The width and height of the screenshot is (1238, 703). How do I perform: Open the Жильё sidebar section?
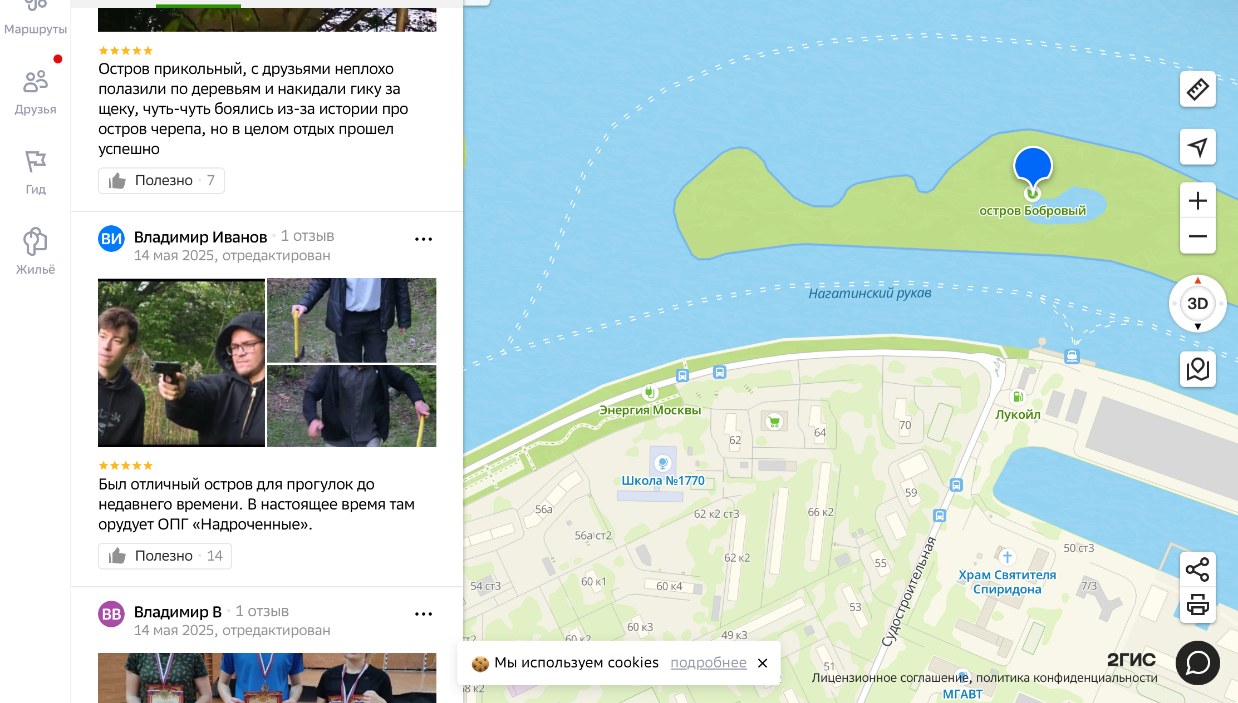pyautogui.click(x=36, y=251)
